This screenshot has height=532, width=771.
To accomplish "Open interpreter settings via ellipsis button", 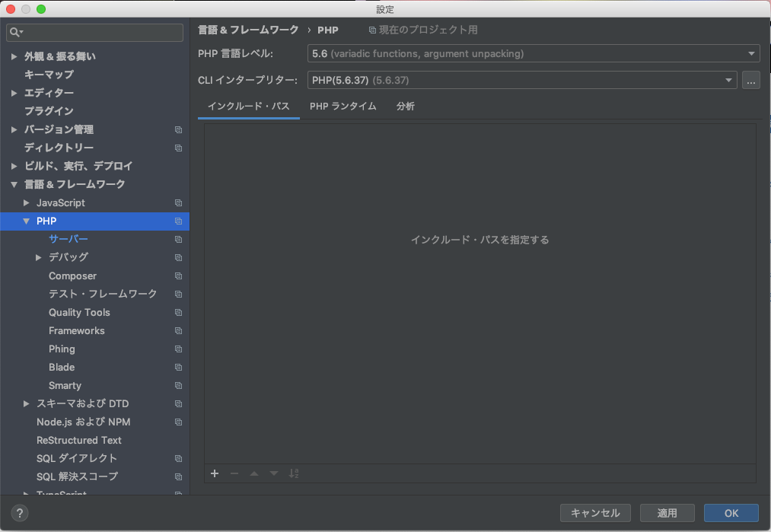I will coord(750,79).
